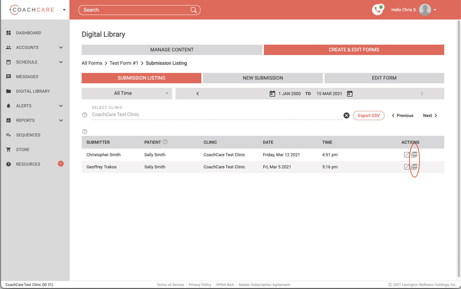The width and height of the screenshot is (461, 289).
Task: Click the Sequences list-add icon
Action: [x=9, y=135]
